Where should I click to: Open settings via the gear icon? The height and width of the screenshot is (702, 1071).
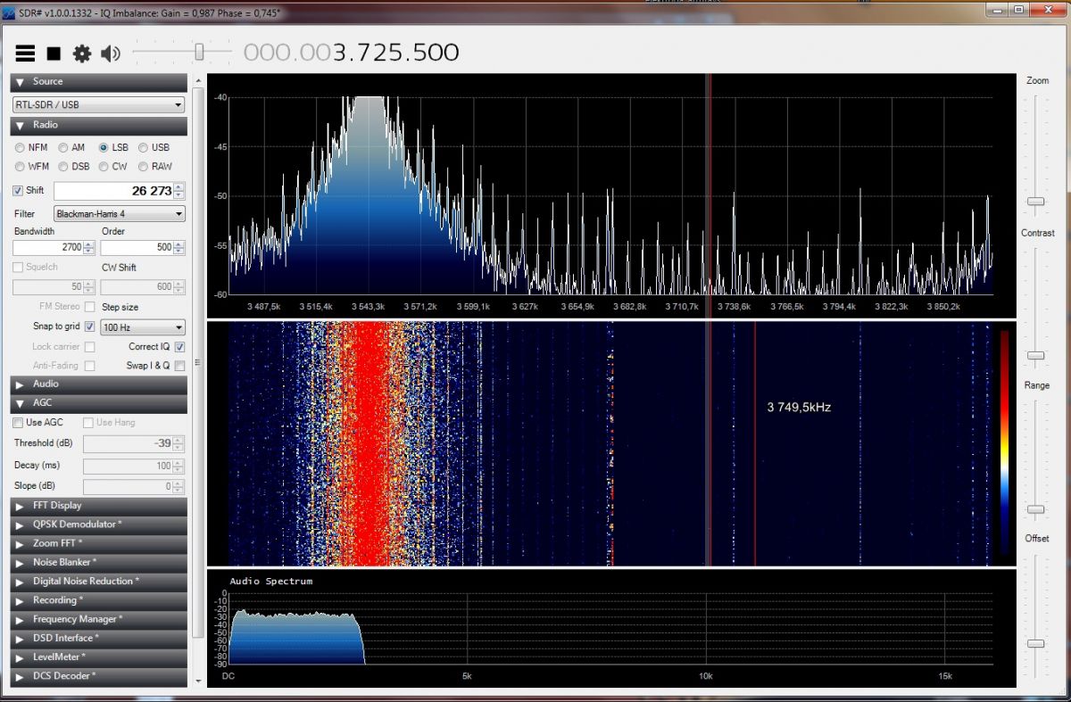click(x=82, y=54)
